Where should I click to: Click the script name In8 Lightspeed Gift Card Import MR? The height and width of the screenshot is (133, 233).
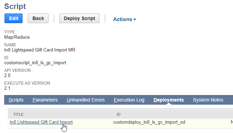click(x=40, y=50)
